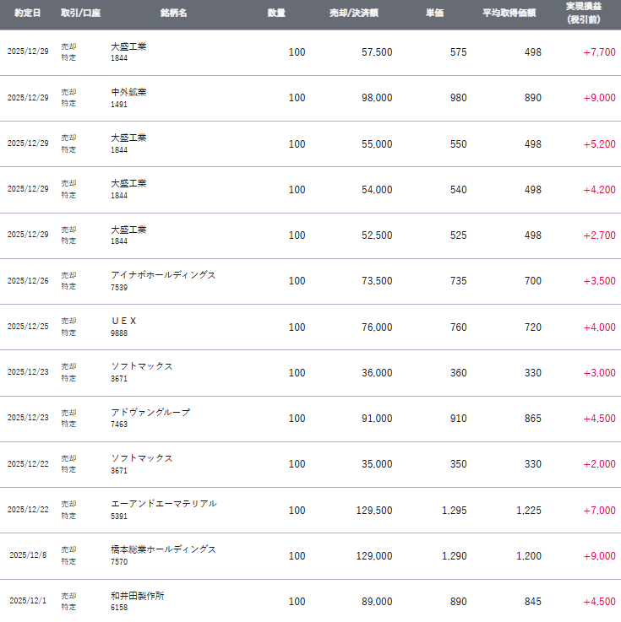Click the 取引/口座 column header
Image resolution: width=621 pixels, height=622 pixels.
(80, 14)
